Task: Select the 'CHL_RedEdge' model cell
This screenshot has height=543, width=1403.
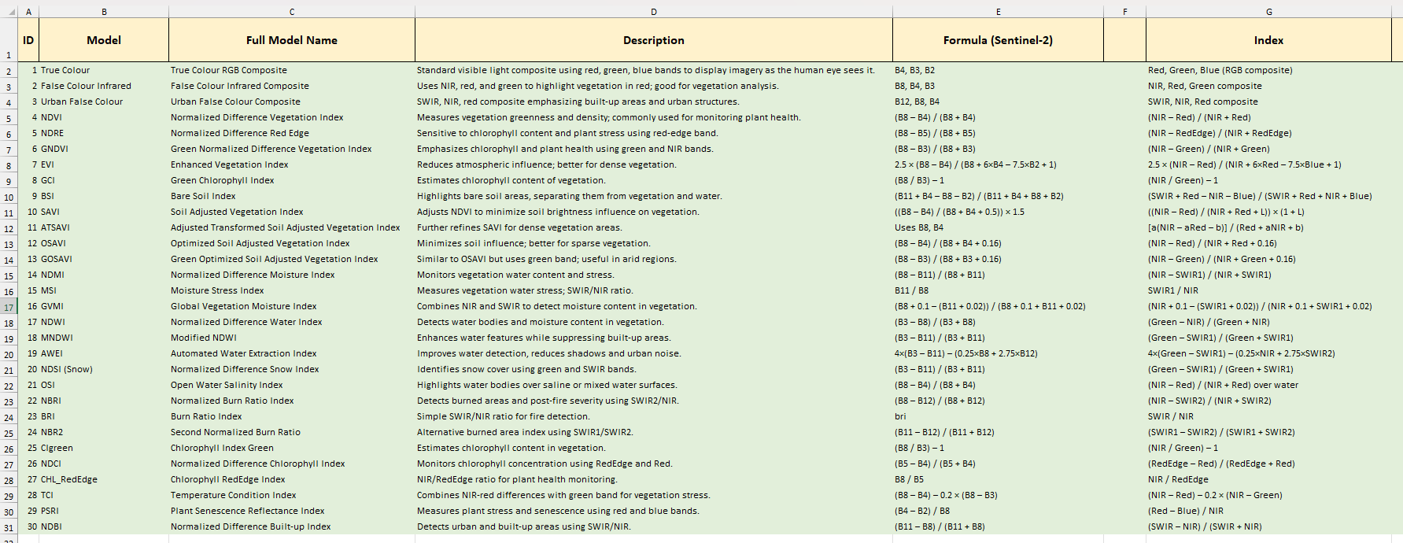Action: coord(104,479)
